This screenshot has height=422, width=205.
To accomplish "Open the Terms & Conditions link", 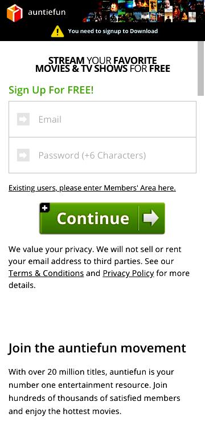I will (x=46, y=273).
